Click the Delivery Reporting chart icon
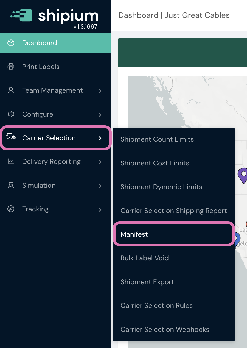Screen dimensions: 247x348 coord(11,161)
